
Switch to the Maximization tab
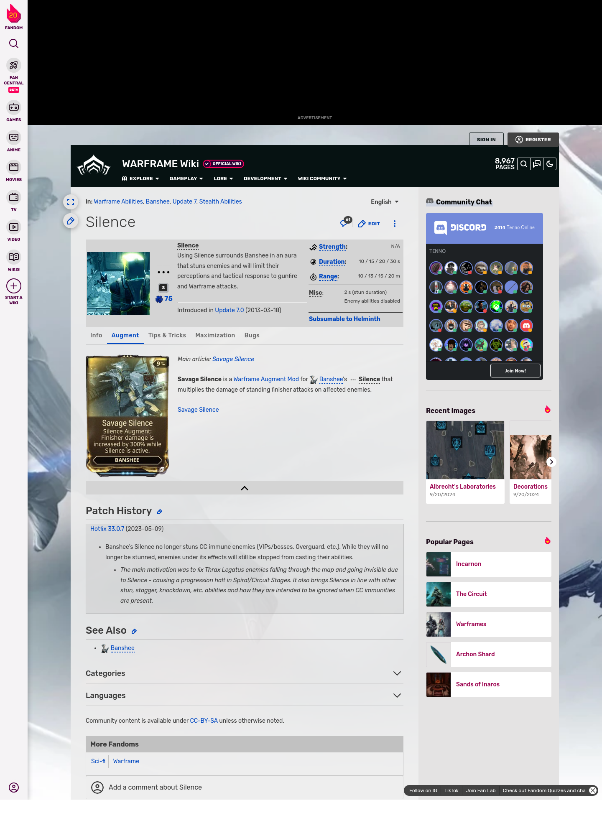(215, 335)
